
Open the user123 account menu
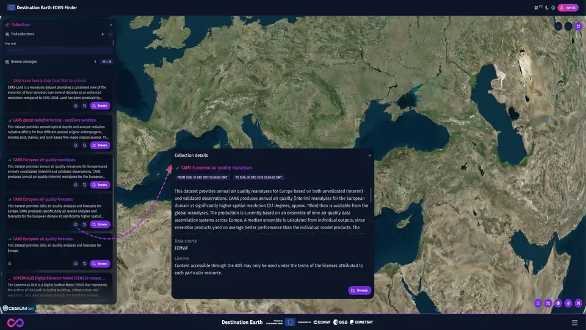[x=568, y=7]
